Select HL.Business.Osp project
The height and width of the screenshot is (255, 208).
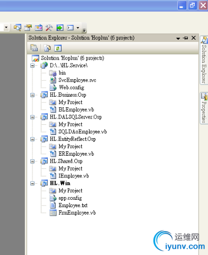click(x=68, y=95)
